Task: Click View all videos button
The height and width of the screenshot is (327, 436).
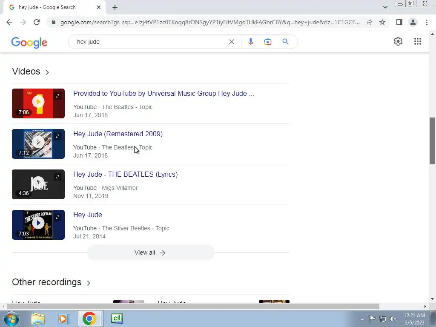Action: [x=150, y=252]
